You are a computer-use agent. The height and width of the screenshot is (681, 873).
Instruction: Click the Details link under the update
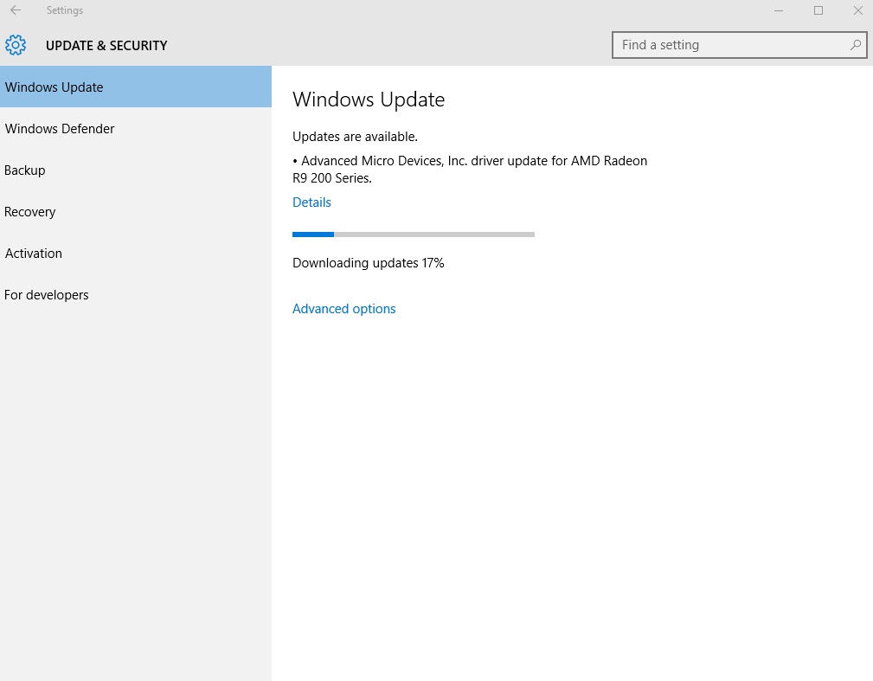click(311, 202)
